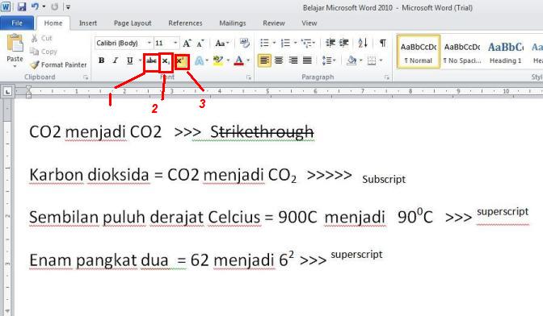Select the Home tab
This screenshot has height=316, width=543.
53,23
